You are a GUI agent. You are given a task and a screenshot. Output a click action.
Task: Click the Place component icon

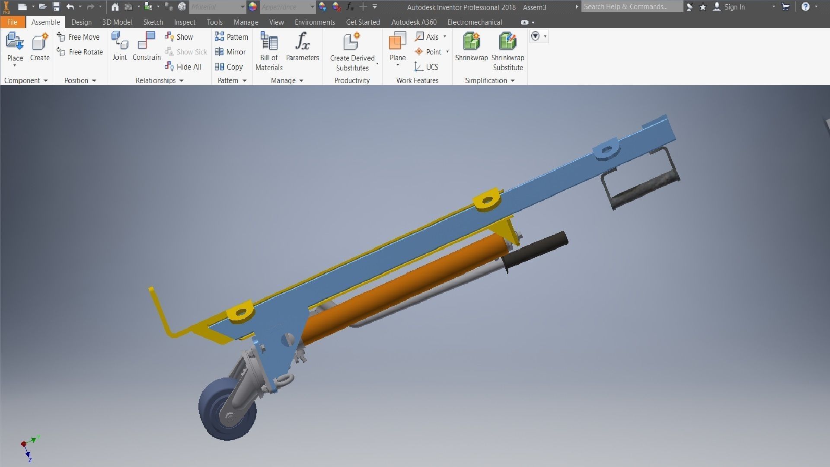[15, 42]
